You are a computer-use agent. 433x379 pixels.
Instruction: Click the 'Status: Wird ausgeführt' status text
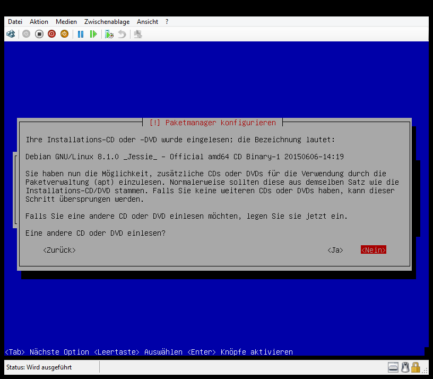[39, 367]
